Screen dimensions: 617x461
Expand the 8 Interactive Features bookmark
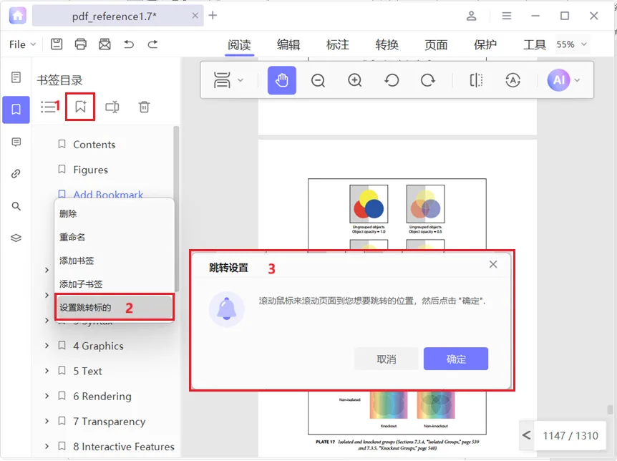click(47, 447)
